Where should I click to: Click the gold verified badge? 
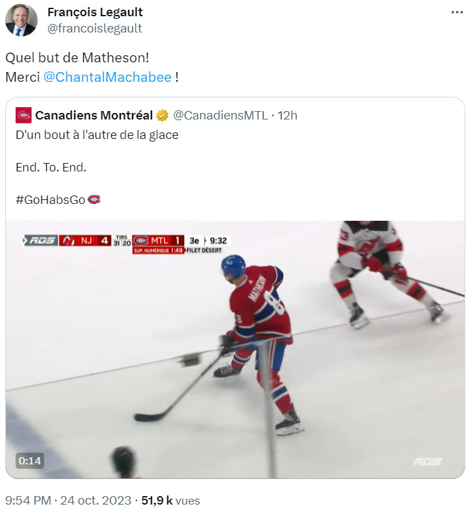(162, 116)
